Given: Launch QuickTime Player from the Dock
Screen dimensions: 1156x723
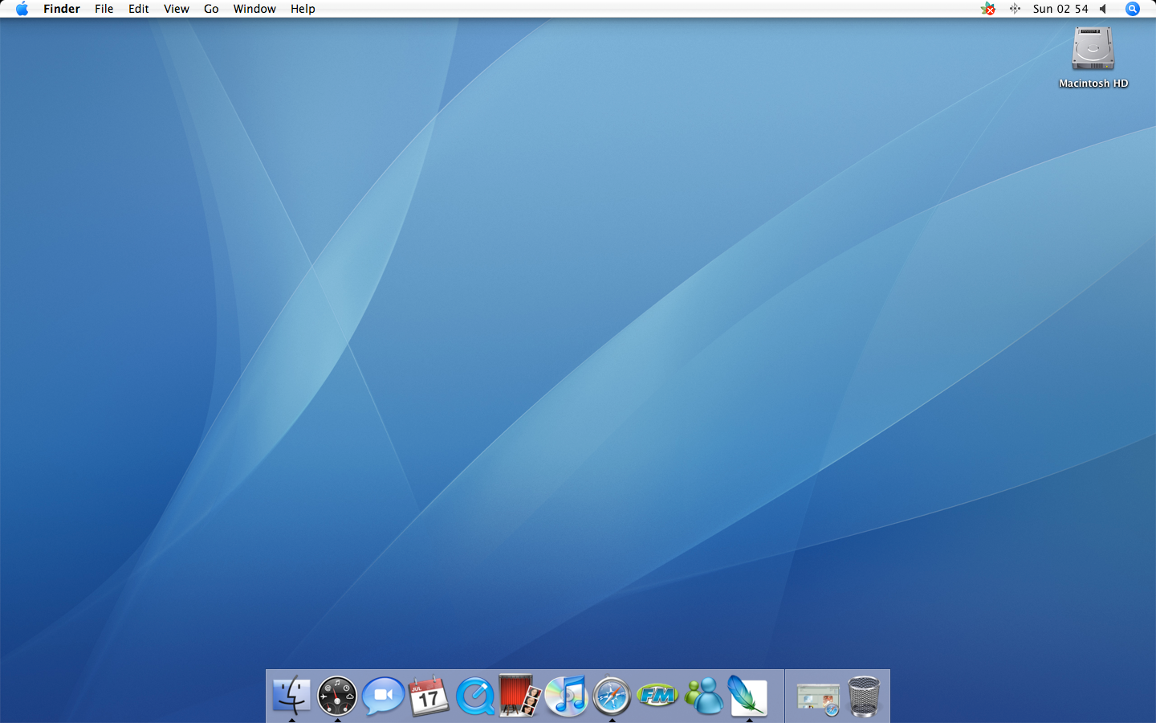Looking at the screenshot, I should pyautogui.click(x=475, y=696).
